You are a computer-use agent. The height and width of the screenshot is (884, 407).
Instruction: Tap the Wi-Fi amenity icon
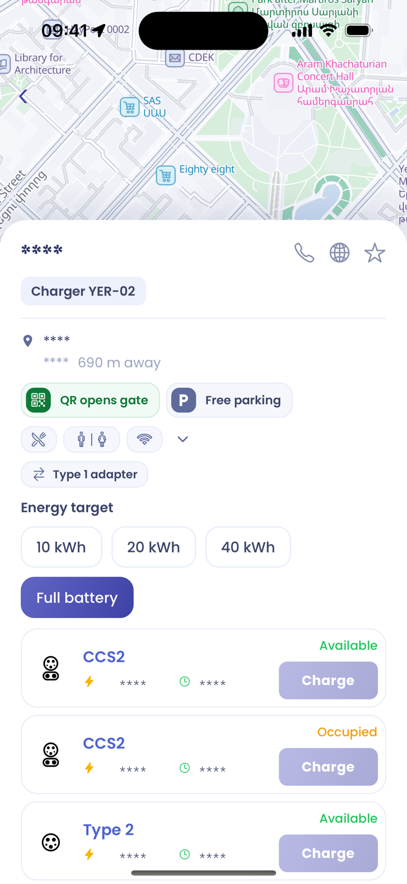[x=145, y=439]
